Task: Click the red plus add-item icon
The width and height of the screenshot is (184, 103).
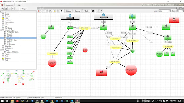Action: (39, 11)
